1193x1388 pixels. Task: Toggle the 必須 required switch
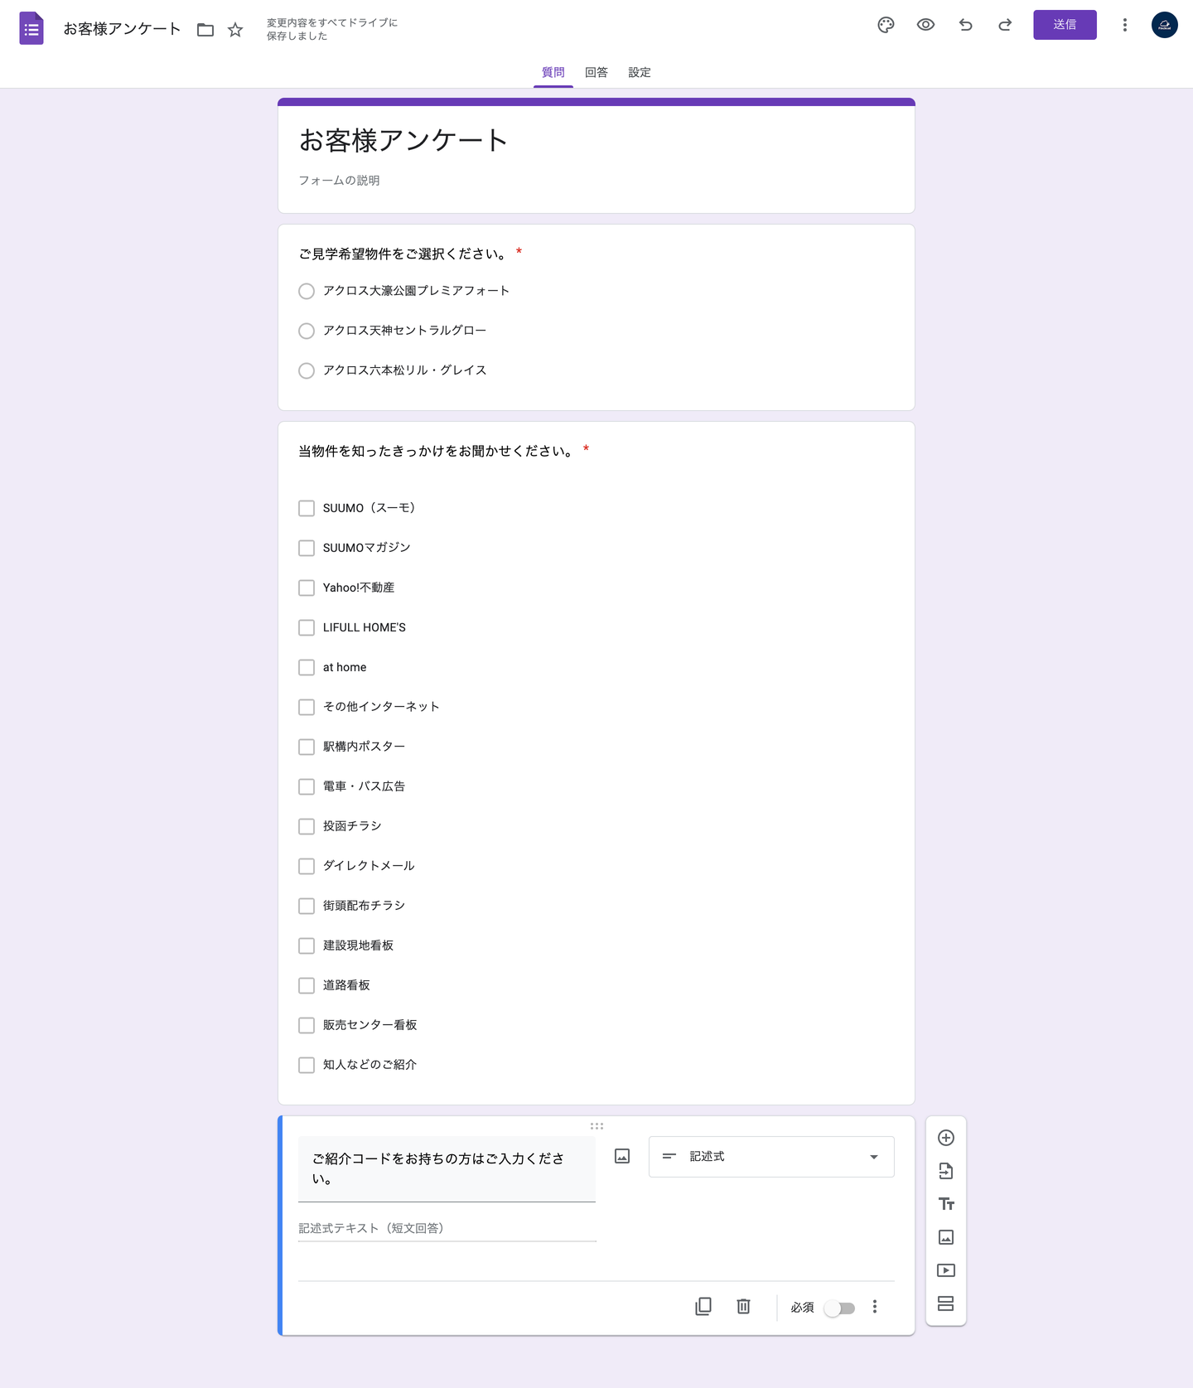click(x=839, y=1308)
